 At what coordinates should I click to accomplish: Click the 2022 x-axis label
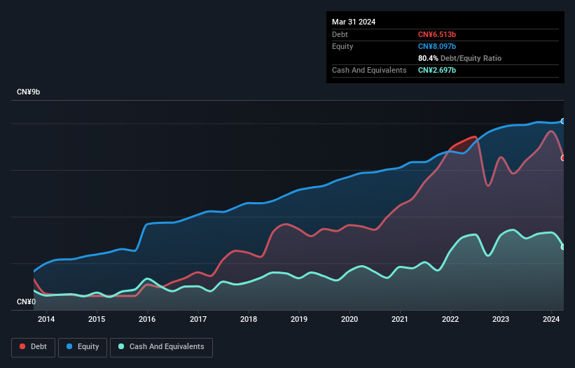pos(450,320)
